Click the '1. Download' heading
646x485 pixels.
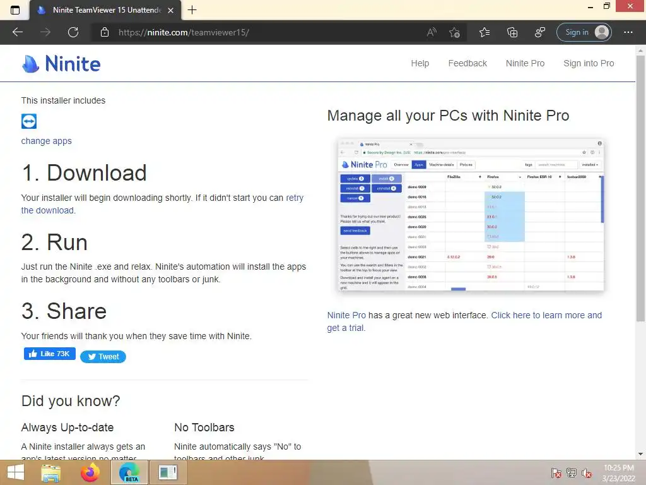(84, 172)
